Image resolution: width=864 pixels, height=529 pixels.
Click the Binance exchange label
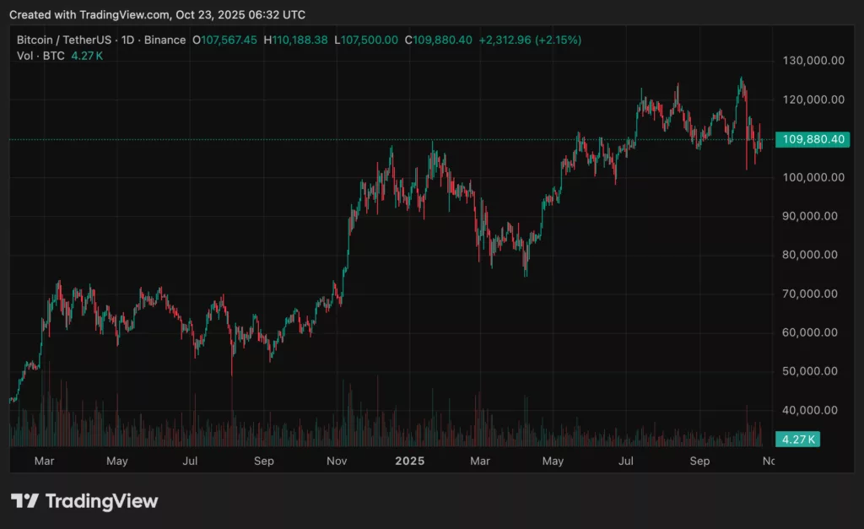pos(165,40)
